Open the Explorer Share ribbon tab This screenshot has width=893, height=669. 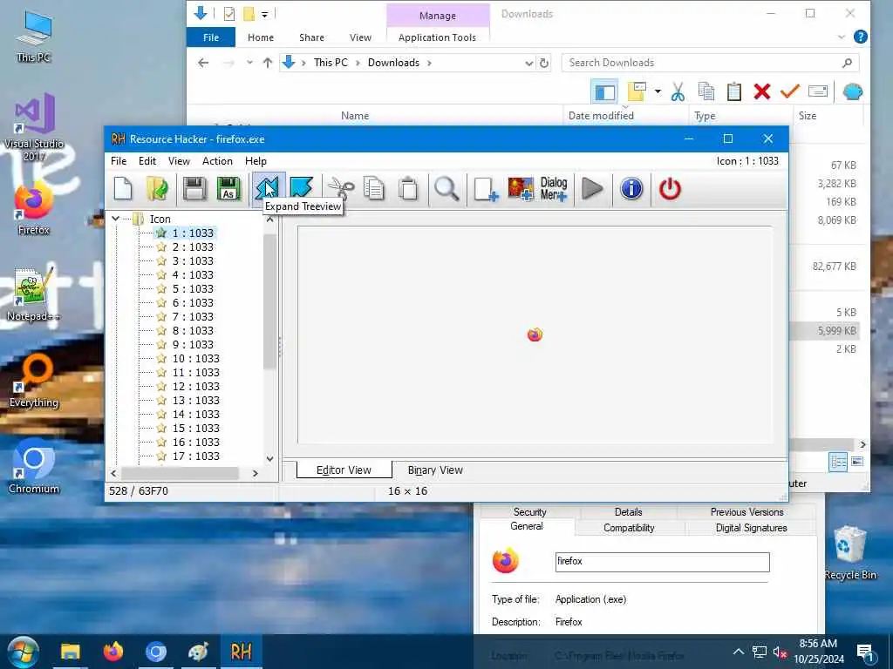311,37
